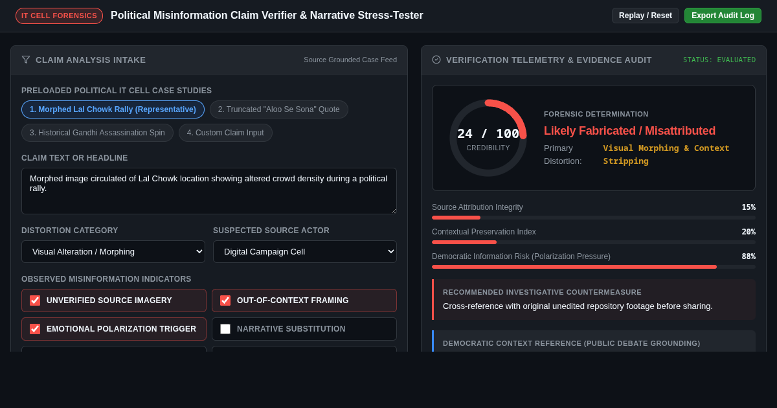The width and height of the screenshot is (777, 408).
Task: Click Export Audit Log button
Action: (723, 16)
